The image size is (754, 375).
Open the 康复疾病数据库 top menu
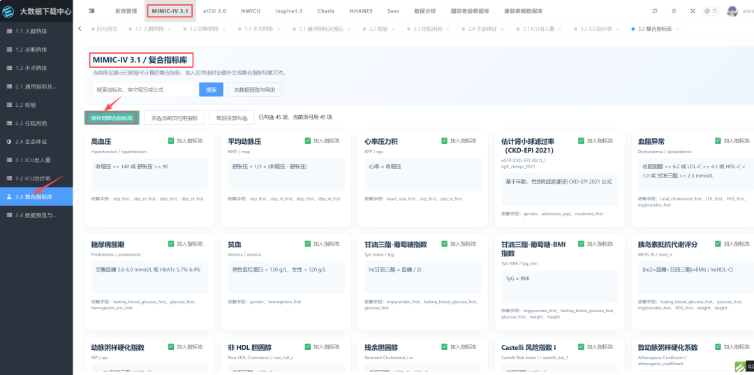pyautogui.click(x=524, y=10)
